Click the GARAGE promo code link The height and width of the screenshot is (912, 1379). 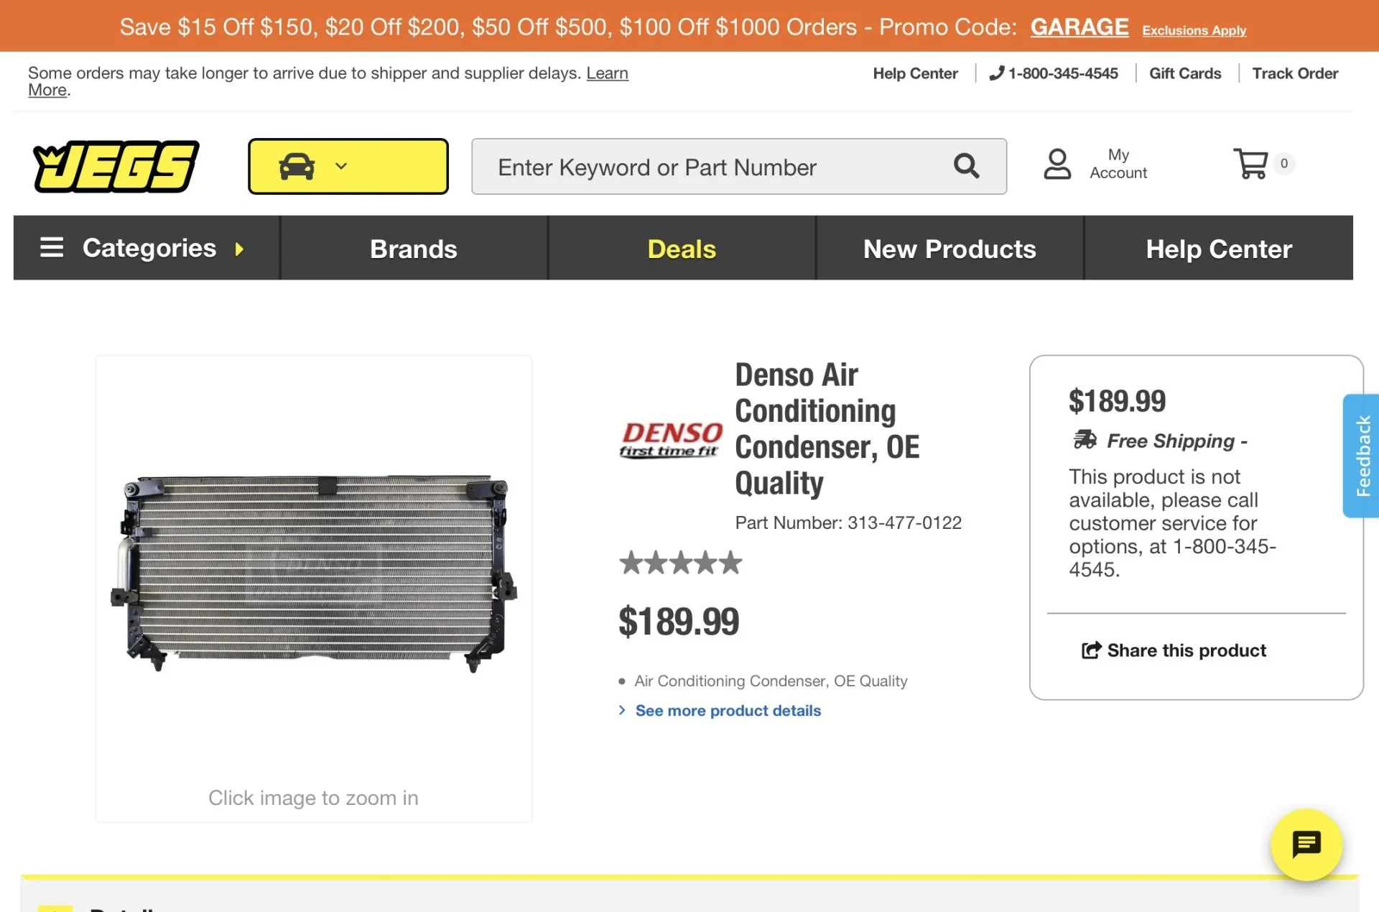pos(1079,27)
